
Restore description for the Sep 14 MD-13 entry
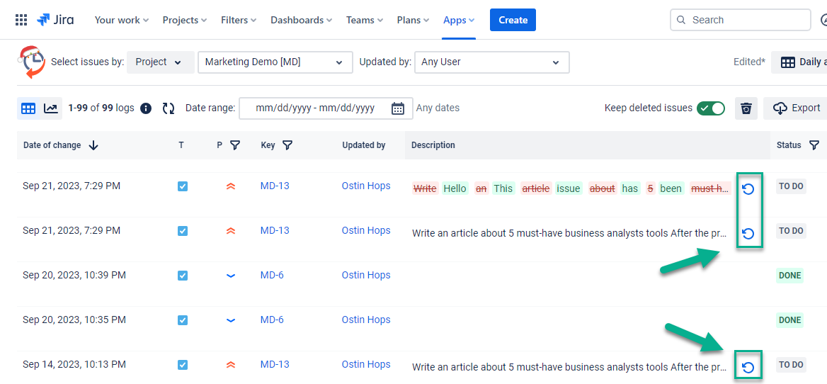(748, 367)
